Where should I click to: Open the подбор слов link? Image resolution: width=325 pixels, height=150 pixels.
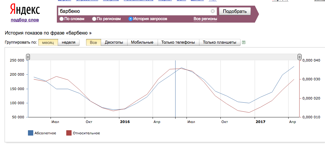coord(25,20)
